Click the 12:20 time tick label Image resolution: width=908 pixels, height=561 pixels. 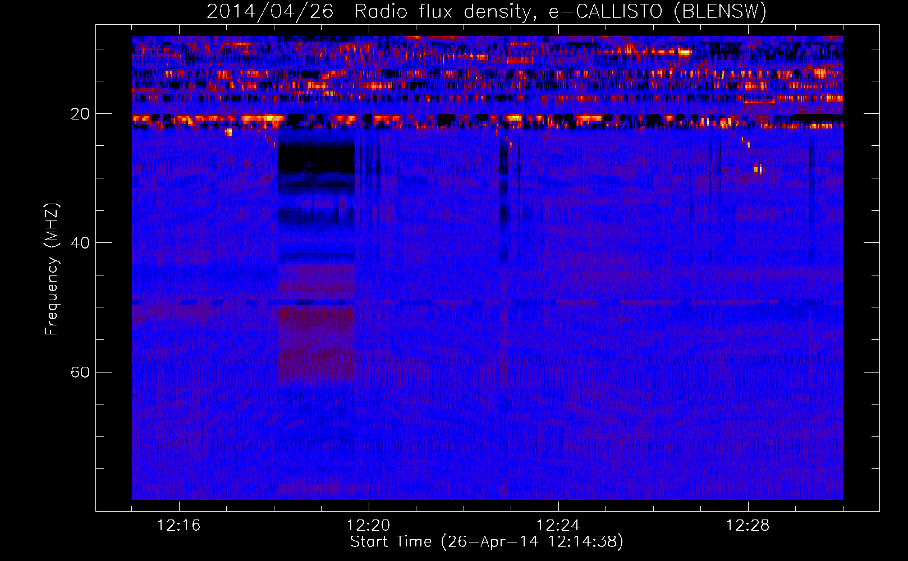pos(368,526)
